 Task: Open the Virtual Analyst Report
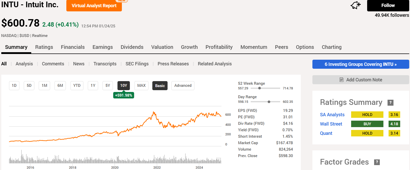94,5
